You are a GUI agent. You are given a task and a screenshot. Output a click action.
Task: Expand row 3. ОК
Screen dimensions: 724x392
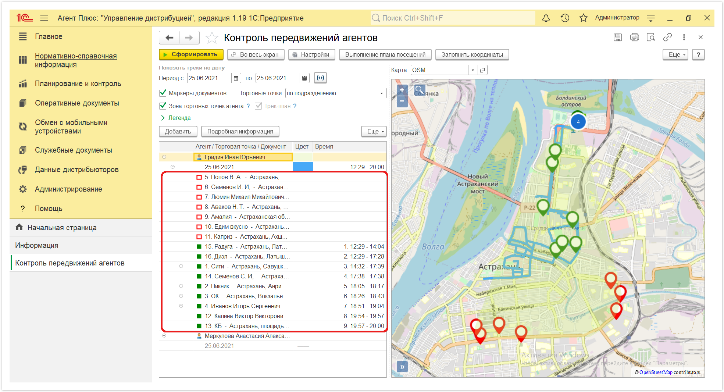coord(181,296)
